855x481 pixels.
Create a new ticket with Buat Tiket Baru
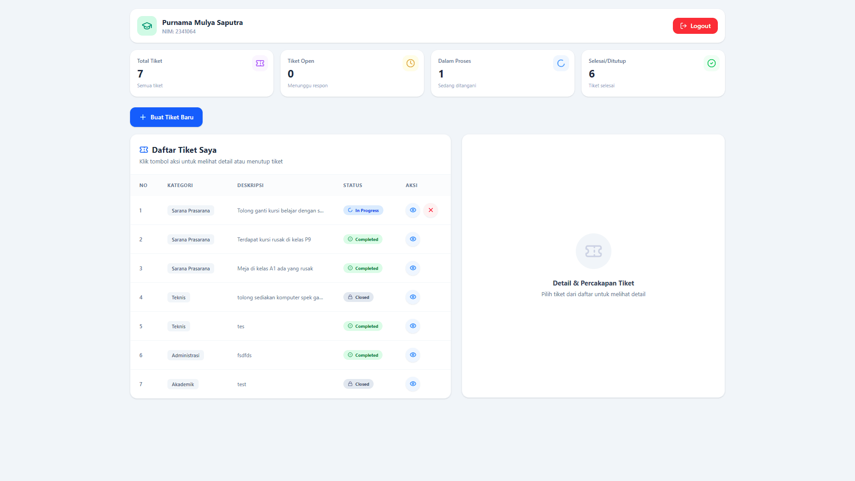point(166,117)
